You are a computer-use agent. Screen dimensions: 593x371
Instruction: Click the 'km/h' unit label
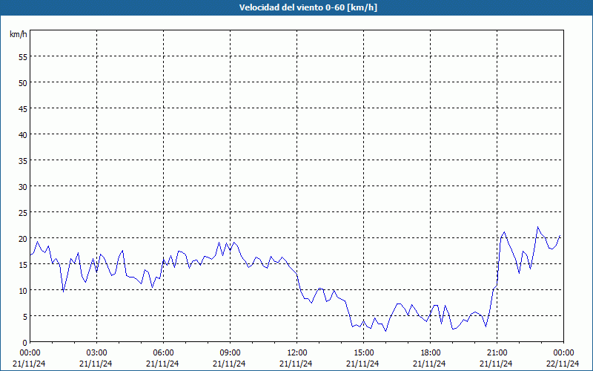[18, 34]
